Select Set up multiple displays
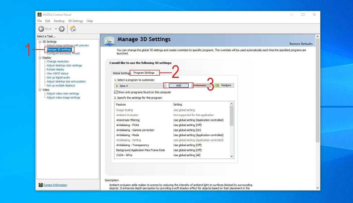Image resolution: width=353 pixels, height=203 pixels. tap(61, 85)
